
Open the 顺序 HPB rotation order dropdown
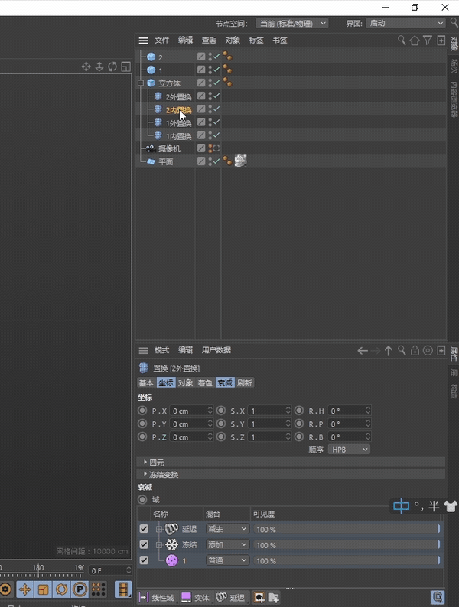pyautogui.click(x=349, y=450)
